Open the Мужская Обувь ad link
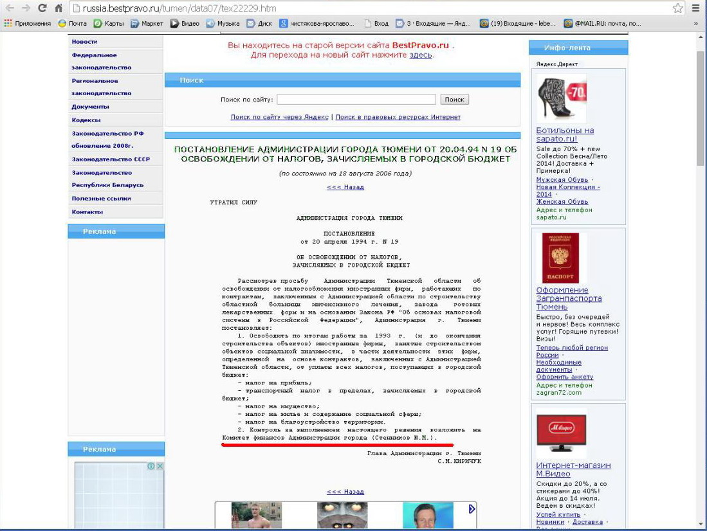Viewport: 707px width, 531px height. [x=562, y=180]
